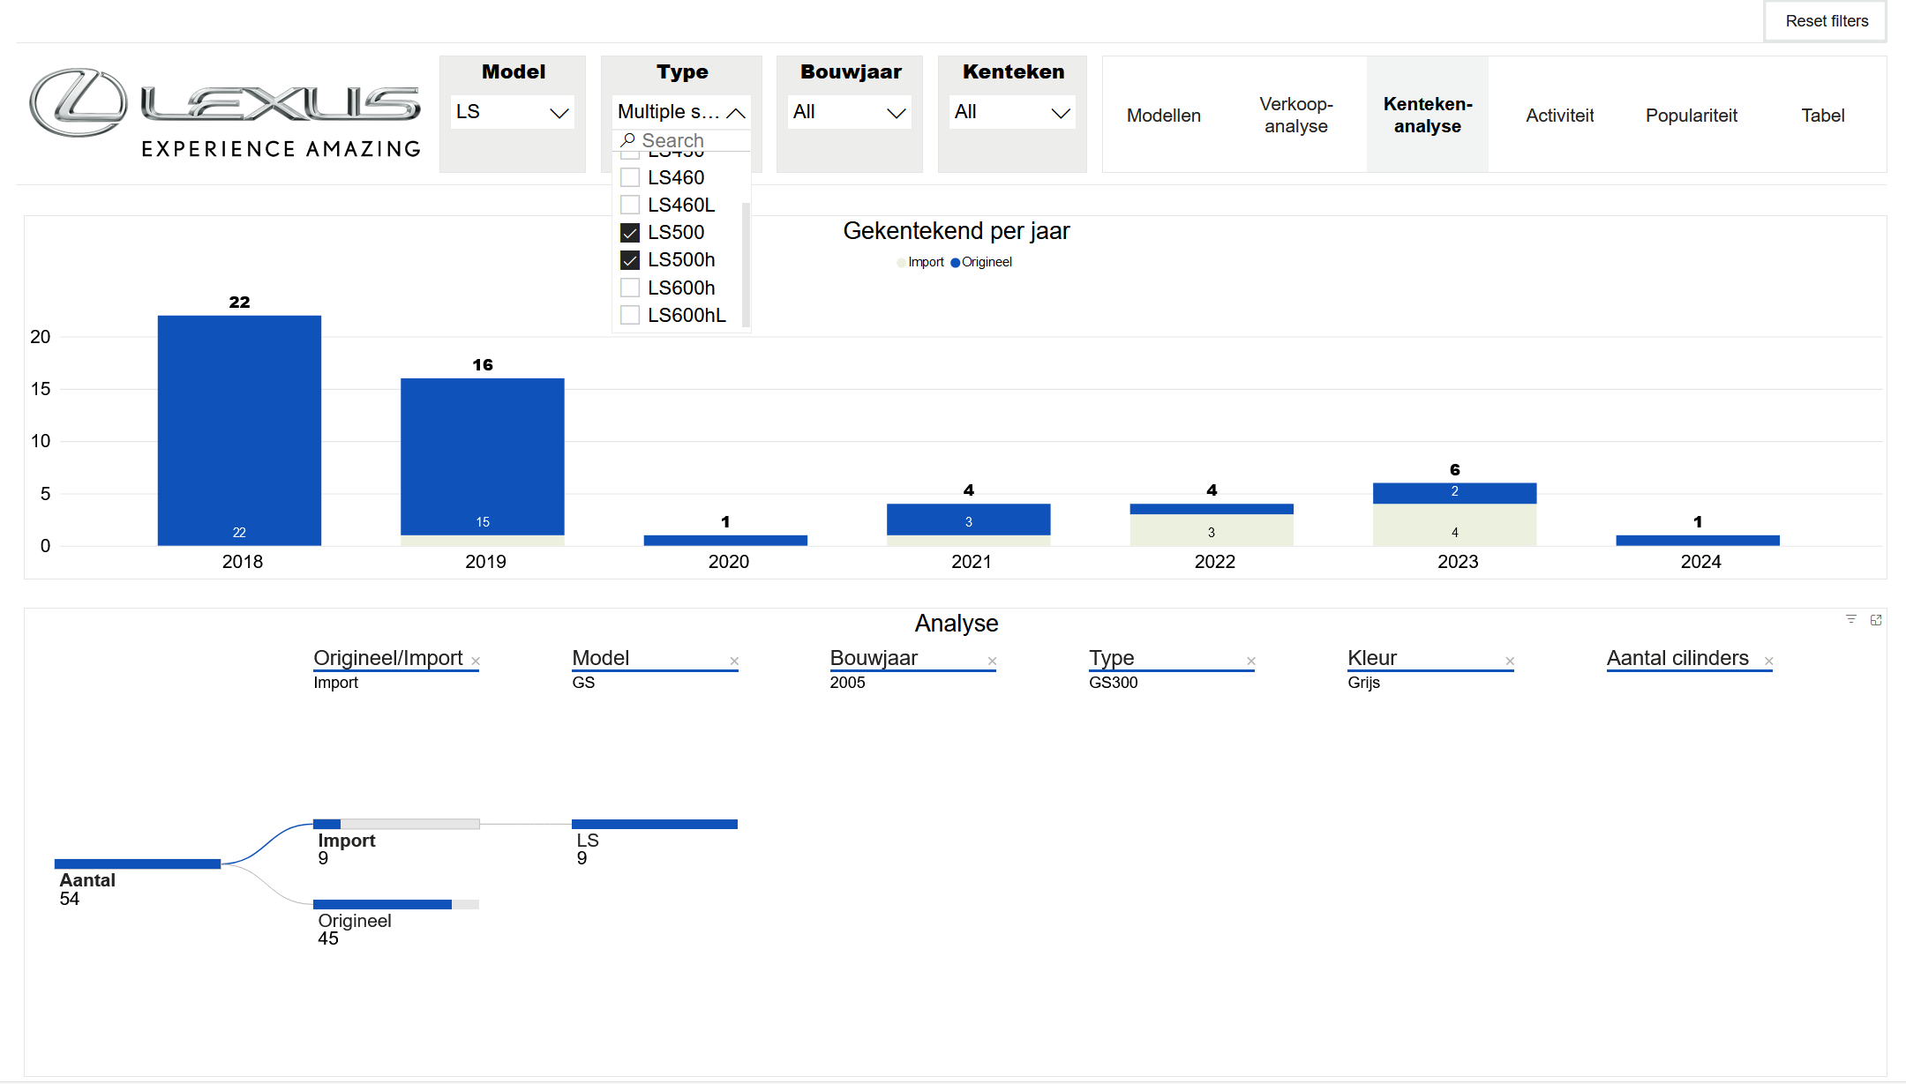Click the Aantal 54 root node bar
Viewport: 1906px width, 1084px height.
tap(138, 864)
